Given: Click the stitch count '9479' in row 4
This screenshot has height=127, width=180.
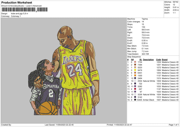Looking at the screenshot, I should pyautogui.click(x=140, y=70).
